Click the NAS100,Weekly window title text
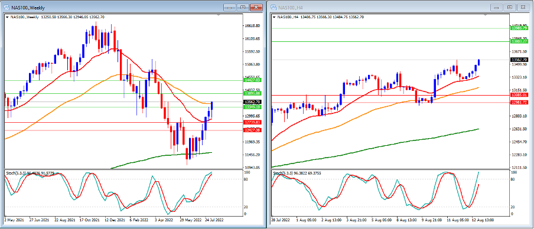This screenshot has height=229, width=534. (x=28, y=8)
